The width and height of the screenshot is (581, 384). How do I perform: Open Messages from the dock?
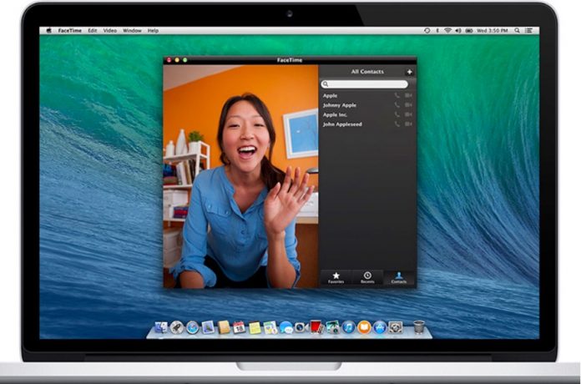pyautogui.click(x=285, y=328)
